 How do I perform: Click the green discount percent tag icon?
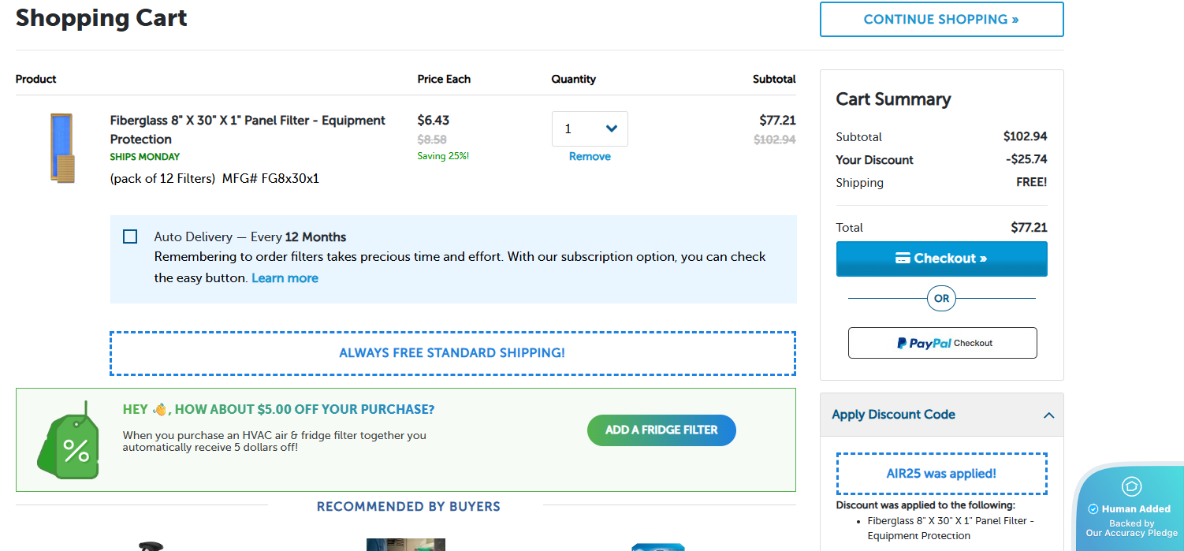pos(71,444)
